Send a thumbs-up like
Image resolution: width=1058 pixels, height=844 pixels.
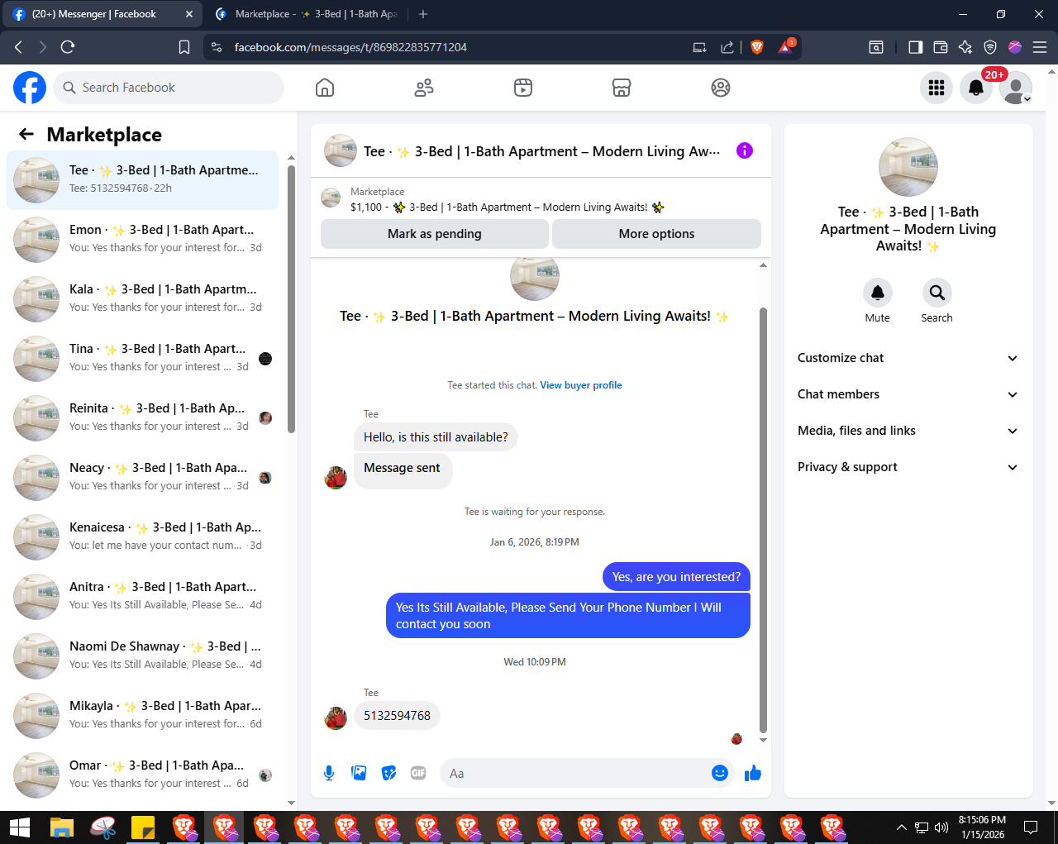[x=752, y=773]
